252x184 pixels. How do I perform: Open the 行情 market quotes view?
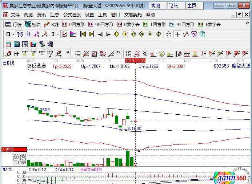click(13, 24)
